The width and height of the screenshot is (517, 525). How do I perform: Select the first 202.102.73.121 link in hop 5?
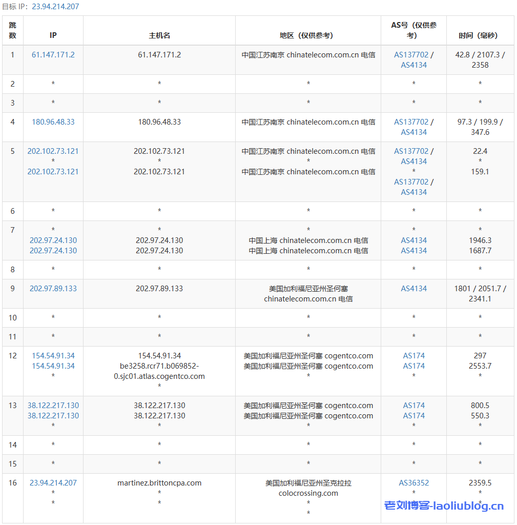53,151
